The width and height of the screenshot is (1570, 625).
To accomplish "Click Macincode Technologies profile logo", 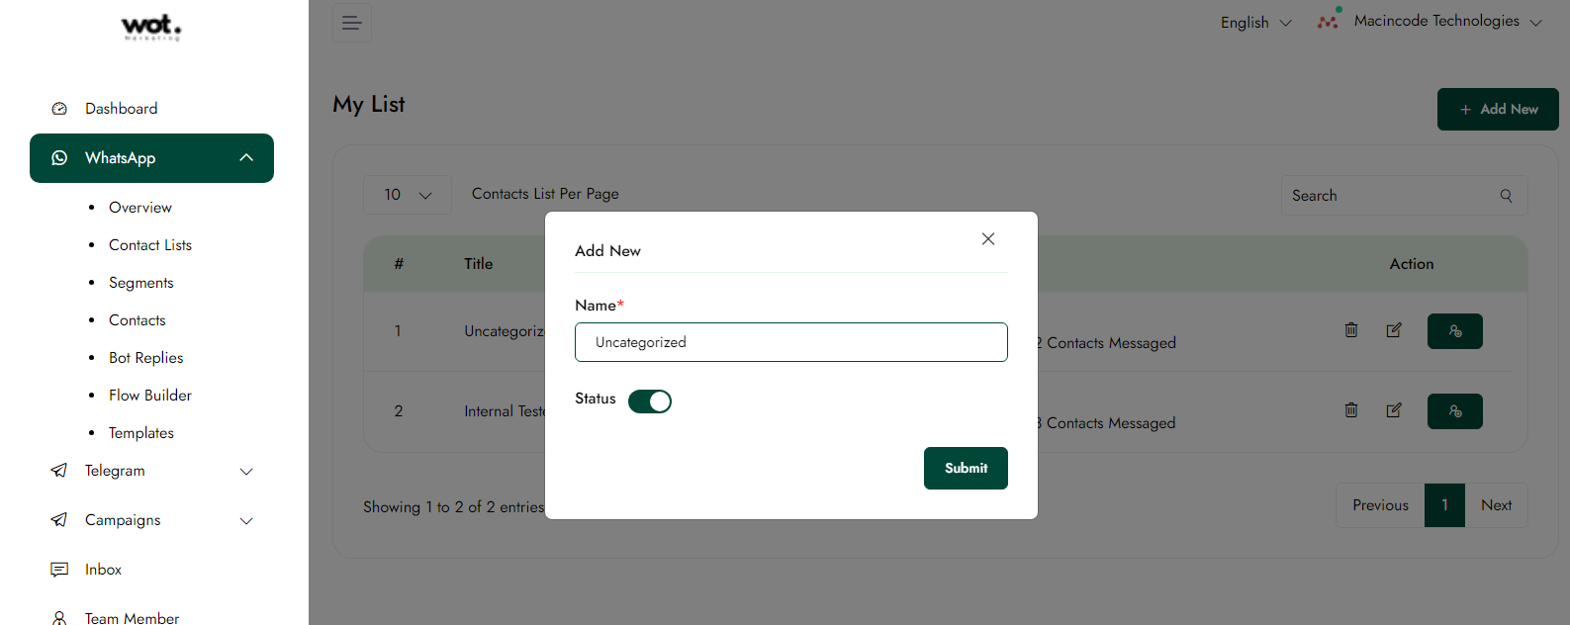I will 1329,21.
